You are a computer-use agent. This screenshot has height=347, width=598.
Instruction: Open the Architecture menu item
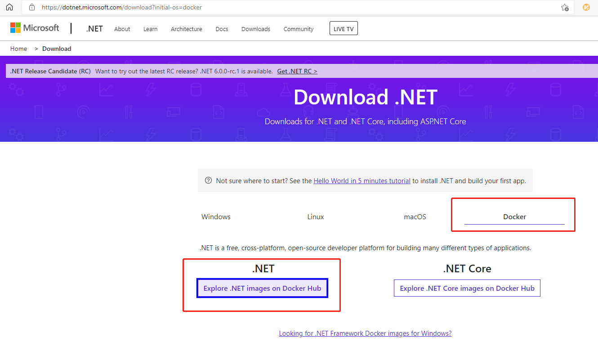(x=186, y=29)
